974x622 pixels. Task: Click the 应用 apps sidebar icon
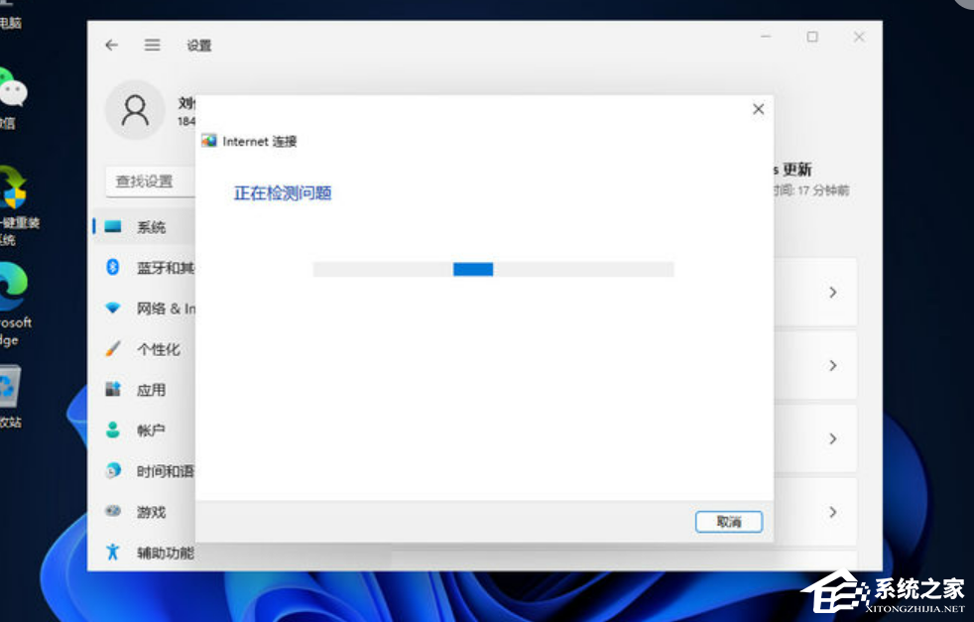(x=113, y=390)
